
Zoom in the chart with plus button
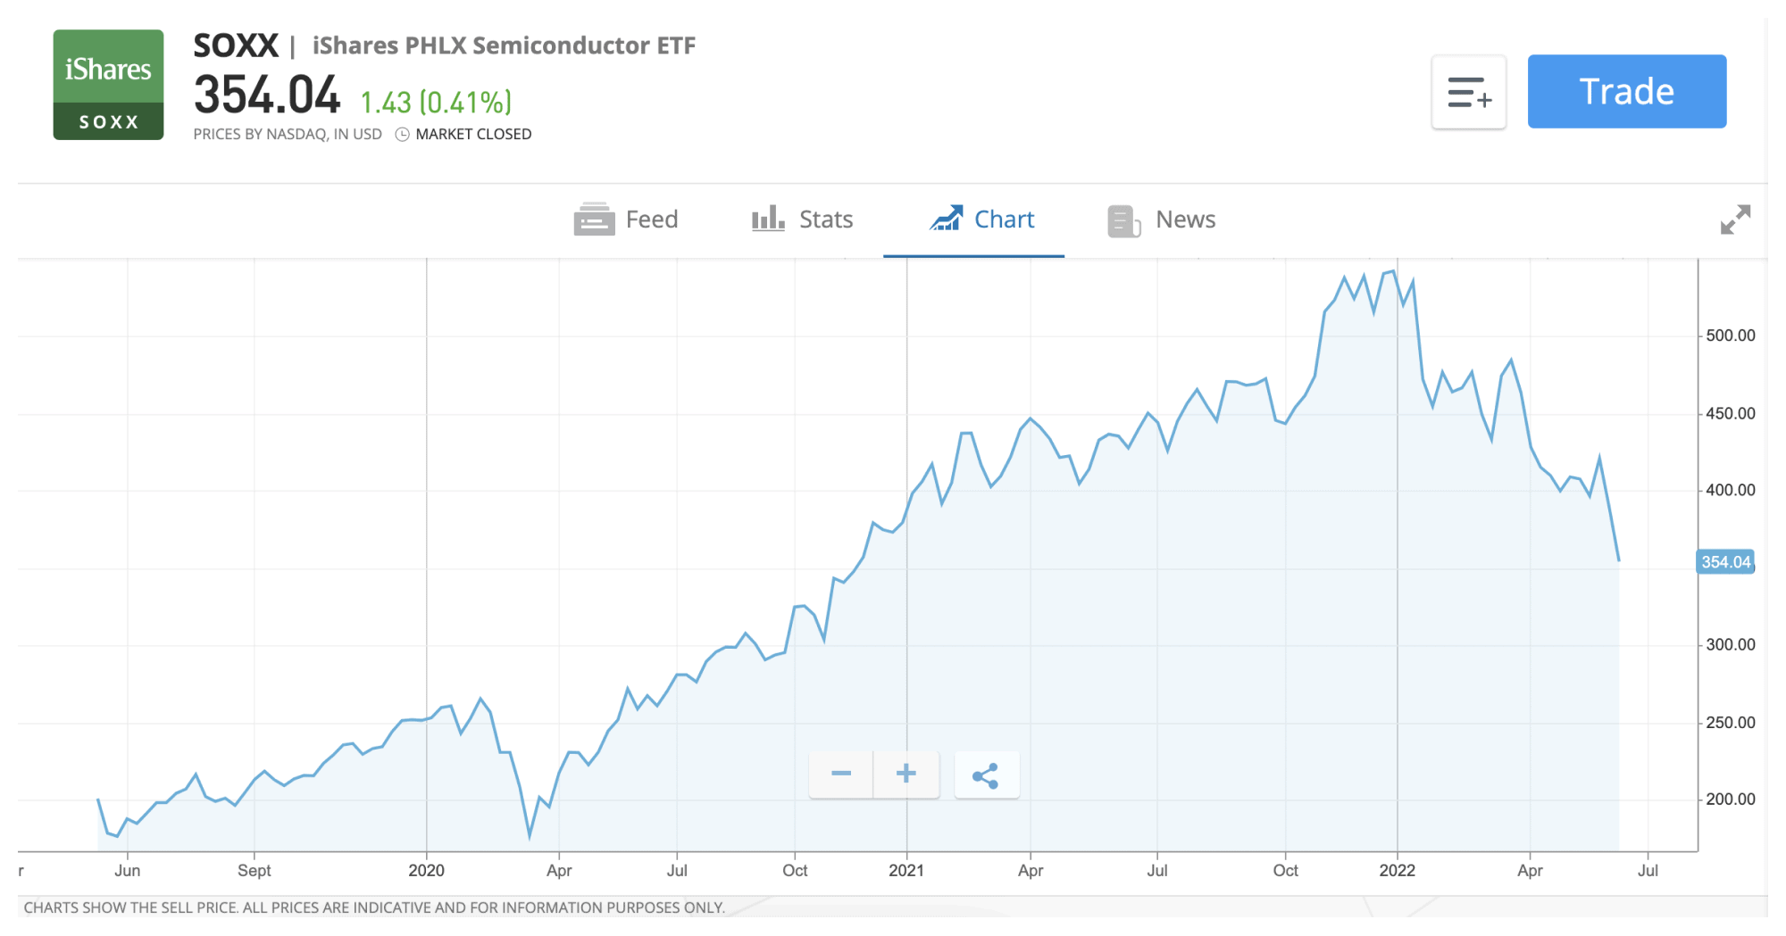(x=906, y=774)
